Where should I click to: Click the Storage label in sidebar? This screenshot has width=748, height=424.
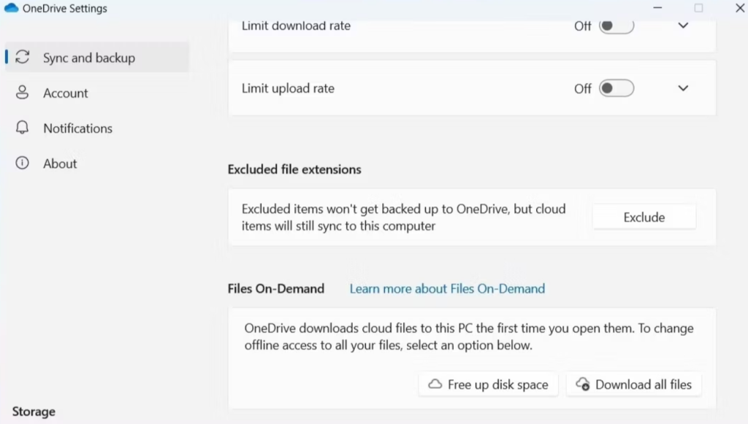(34, 411)
